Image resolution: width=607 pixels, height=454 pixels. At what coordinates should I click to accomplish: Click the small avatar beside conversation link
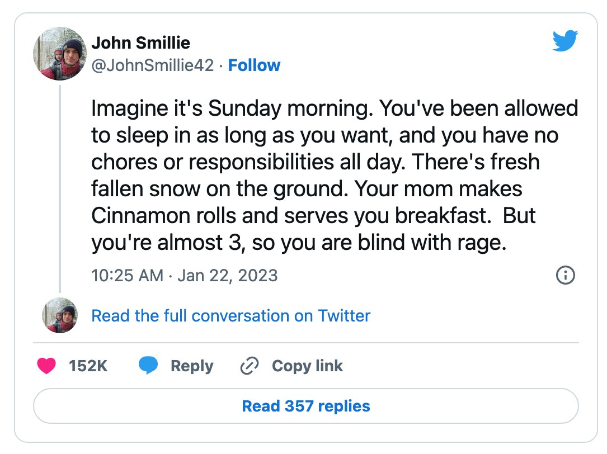(x=60, y=315)
